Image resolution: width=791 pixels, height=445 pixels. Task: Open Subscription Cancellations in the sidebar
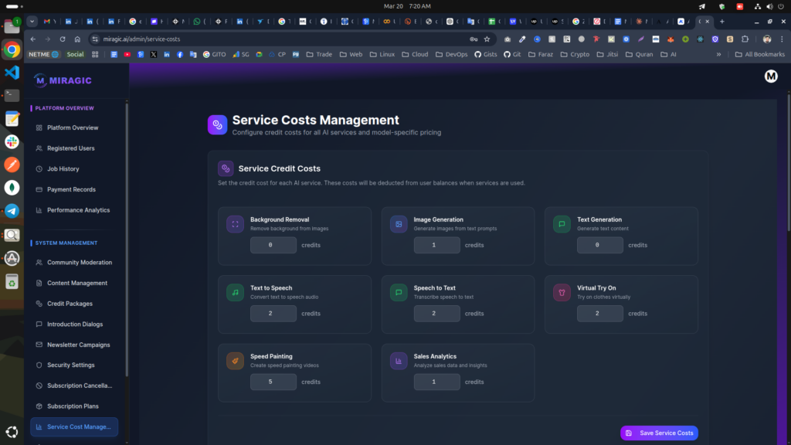pos(73,386)
